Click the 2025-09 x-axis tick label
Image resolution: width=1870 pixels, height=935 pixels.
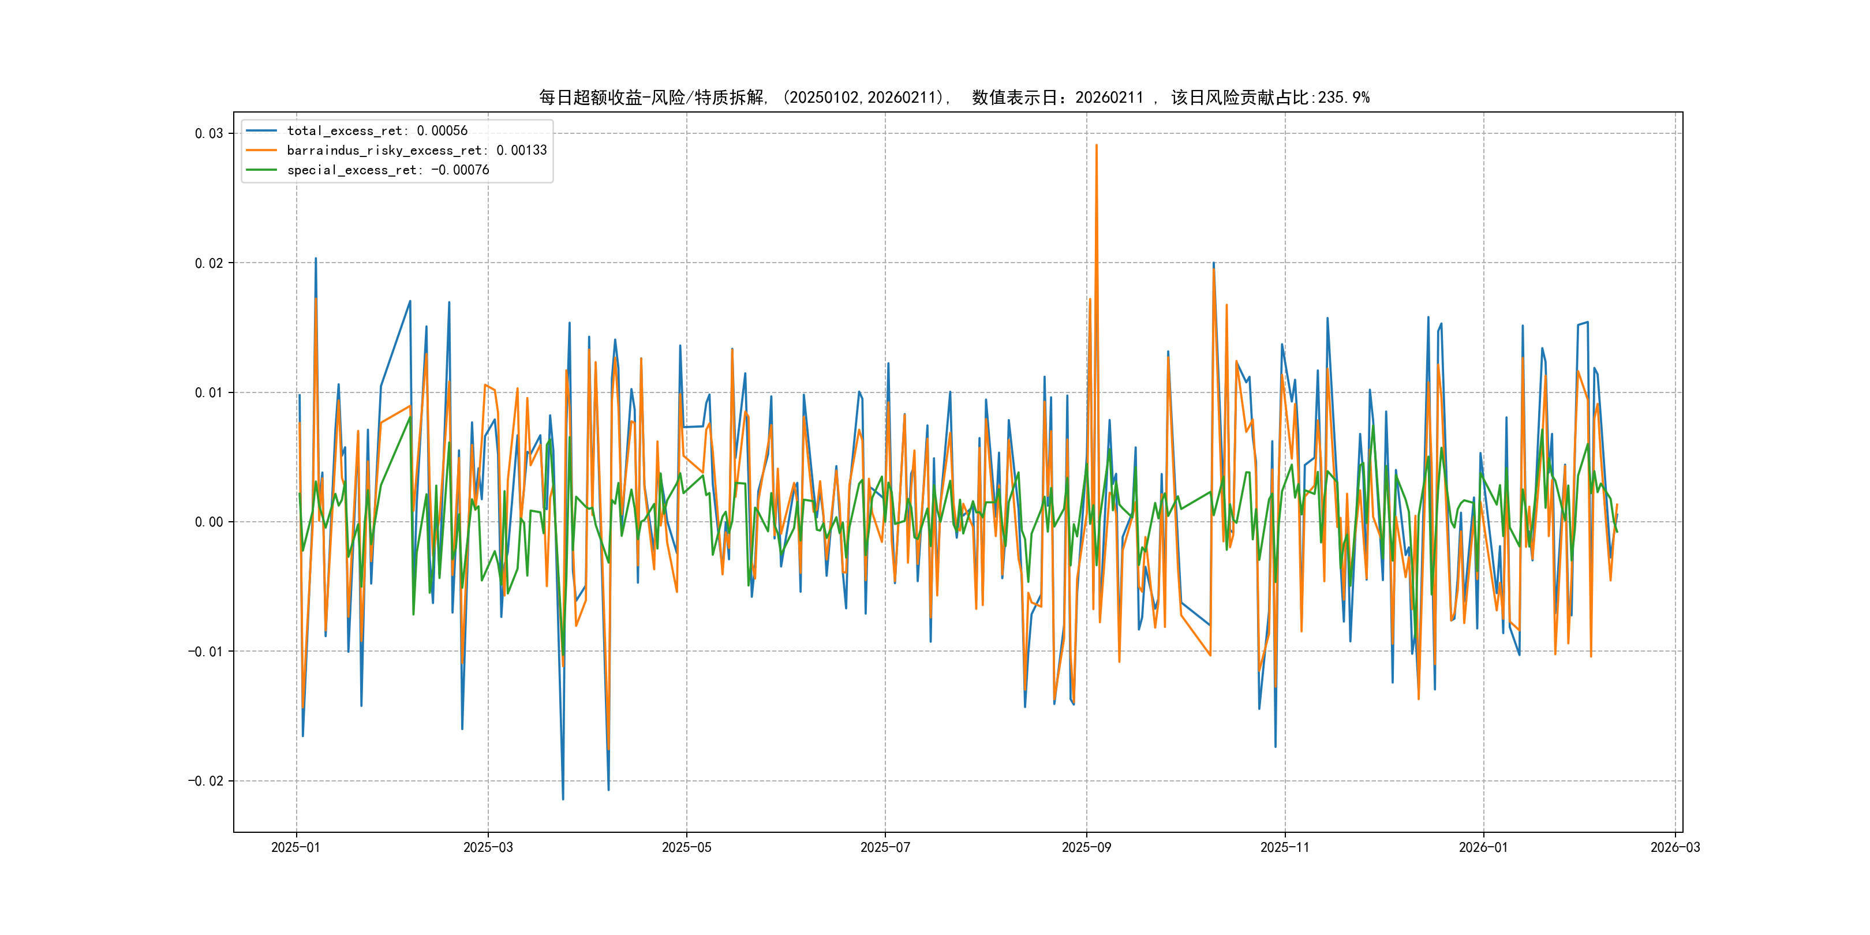(1086, 847)
